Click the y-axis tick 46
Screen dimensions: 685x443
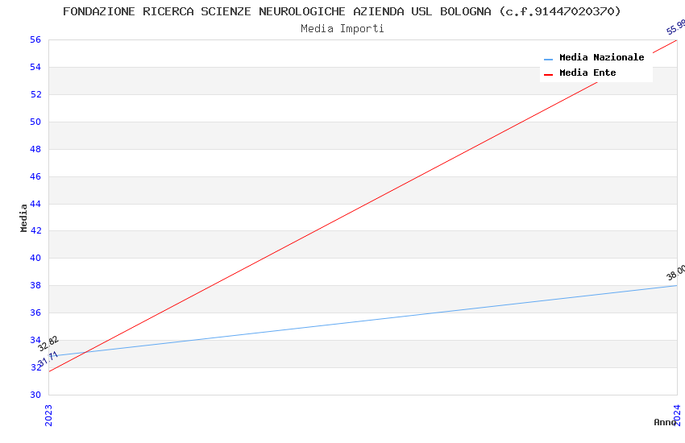(x=35, y=176)
